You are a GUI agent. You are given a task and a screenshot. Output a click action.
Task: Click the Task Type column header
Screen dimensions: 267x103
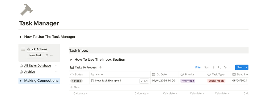click(218, 75)
